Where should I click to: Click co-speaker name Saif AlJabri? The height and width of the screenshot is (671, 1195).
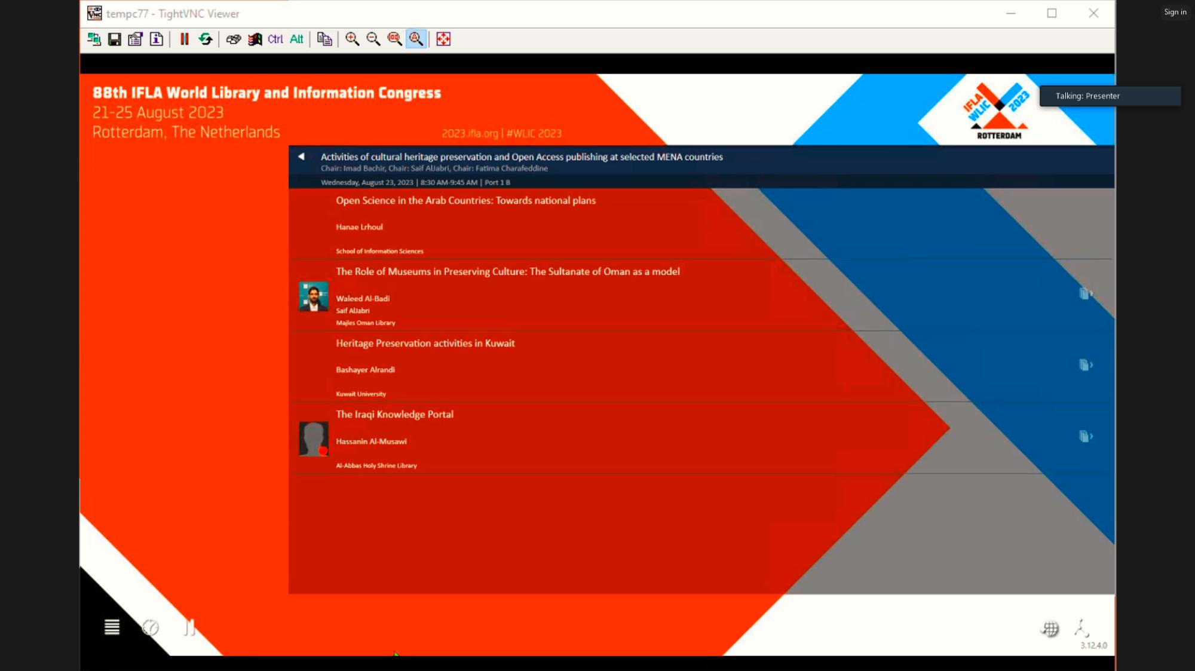coord(353,311)
